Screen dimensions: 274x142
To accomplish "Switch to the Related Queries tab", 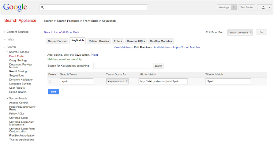I will [x=99, y=41].
